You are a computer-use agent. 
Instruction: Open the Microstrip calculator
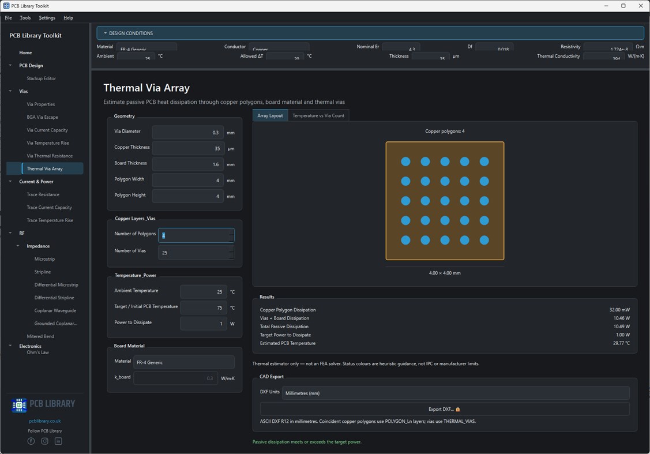coord(44,258)
